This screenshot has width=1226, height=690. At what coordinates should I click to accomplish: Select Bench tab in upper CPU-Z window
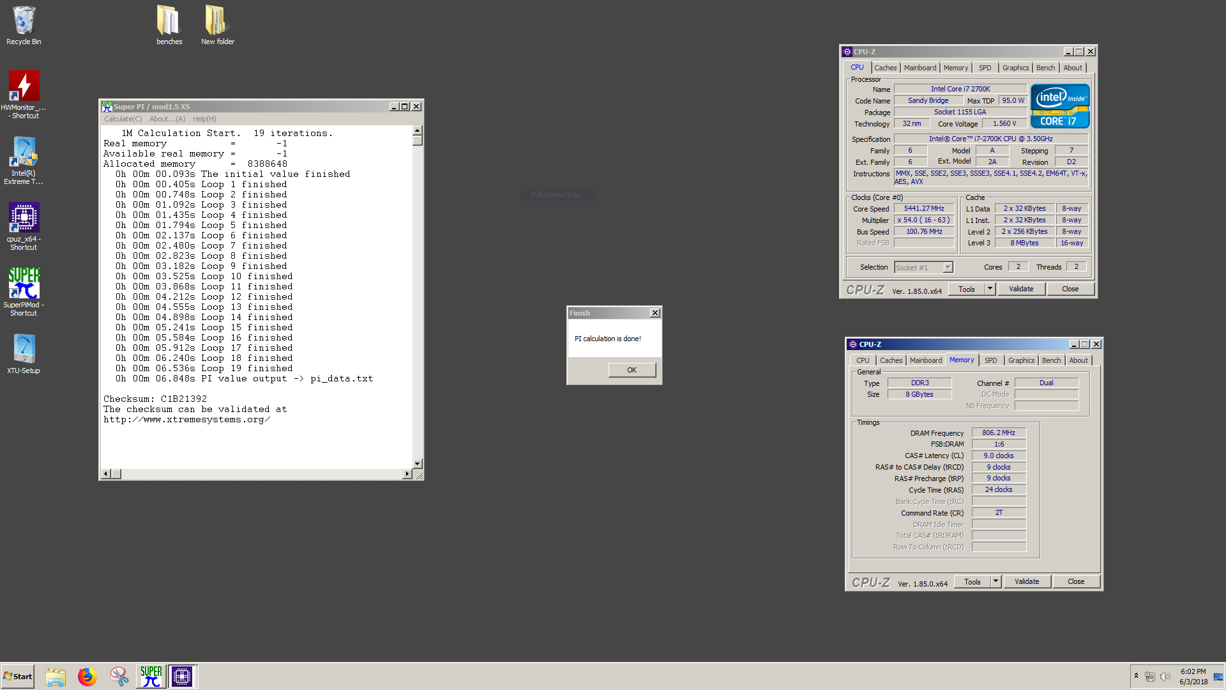point(1045,68)
